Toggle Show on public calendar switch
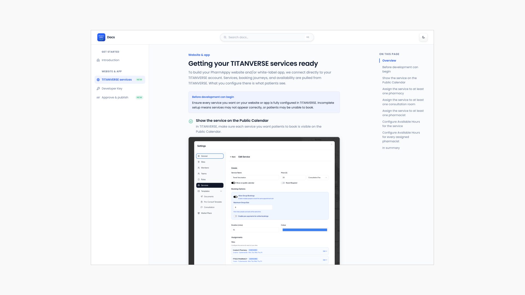 (x=233, y=183)
